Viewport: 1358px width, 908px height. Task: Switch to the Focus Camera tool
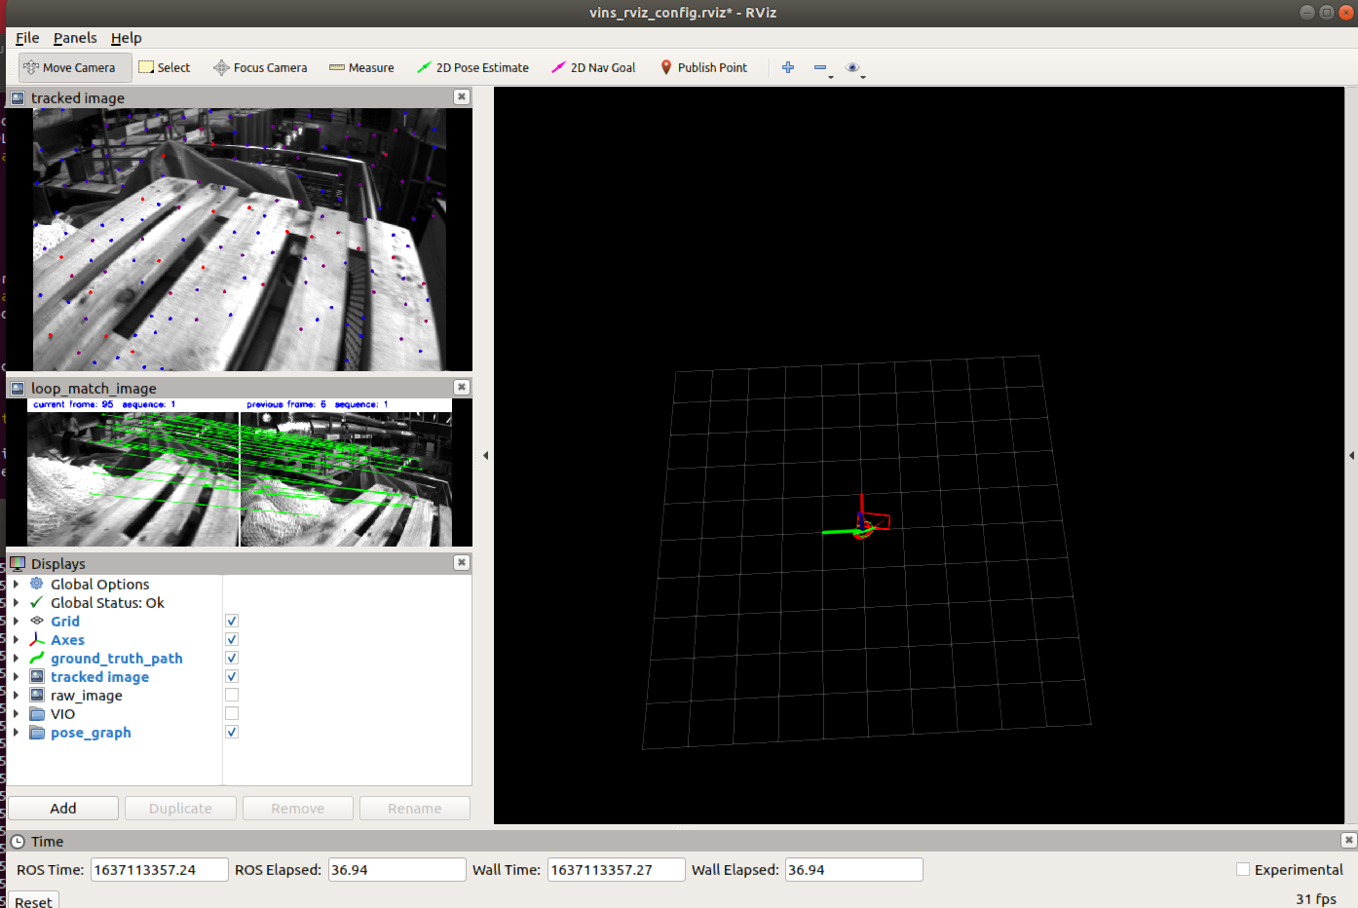[260, 67]
